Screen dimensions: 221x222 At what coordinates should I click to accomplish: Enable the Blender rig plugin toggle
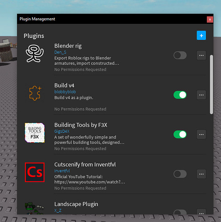pos(180,55)
